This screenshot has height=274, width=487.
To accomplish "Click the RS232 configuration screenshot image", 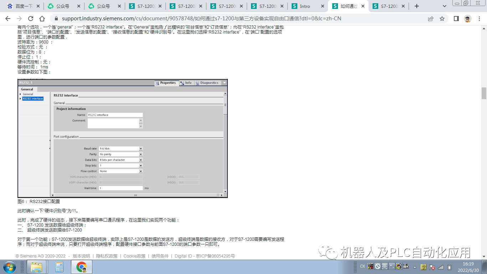I will click(123, 138).
